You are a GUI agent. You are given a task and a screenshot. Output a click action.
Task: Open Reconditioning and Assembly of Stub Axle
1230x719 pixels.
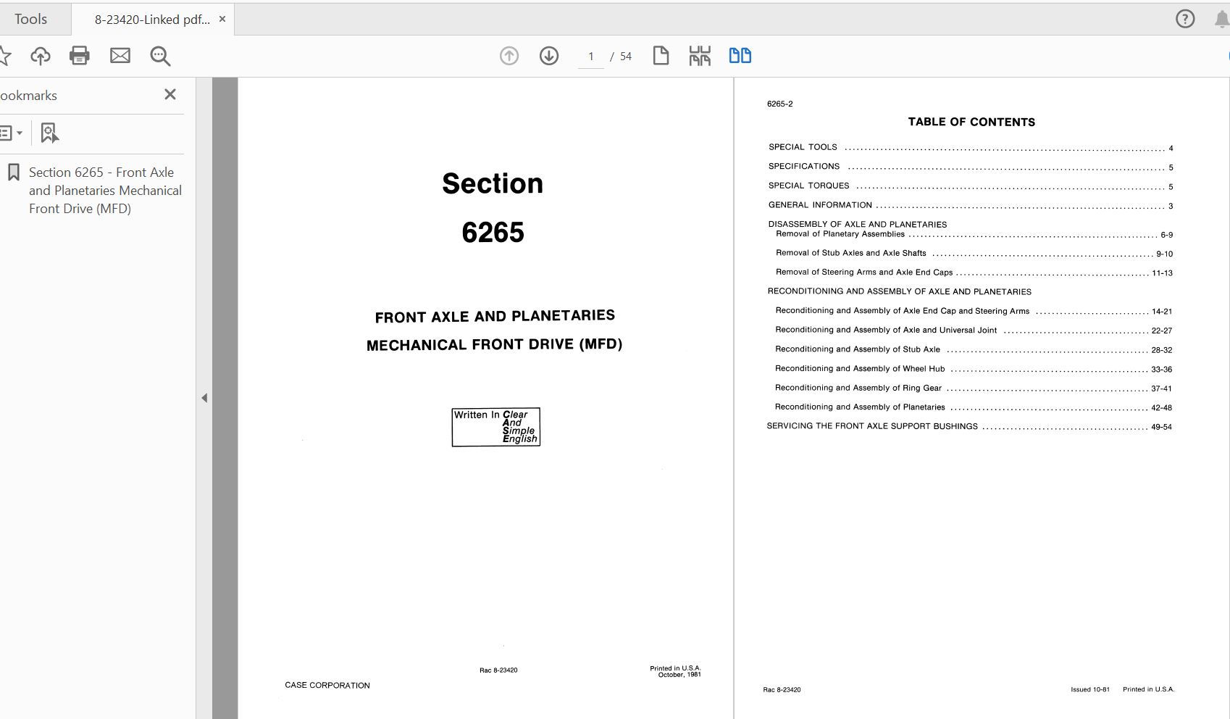click(974, 349)
